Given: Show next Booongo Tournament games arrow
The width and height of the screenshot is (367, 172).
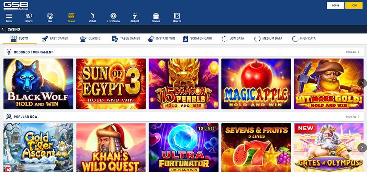Looking at the screenshot, I should pos(362,83).
